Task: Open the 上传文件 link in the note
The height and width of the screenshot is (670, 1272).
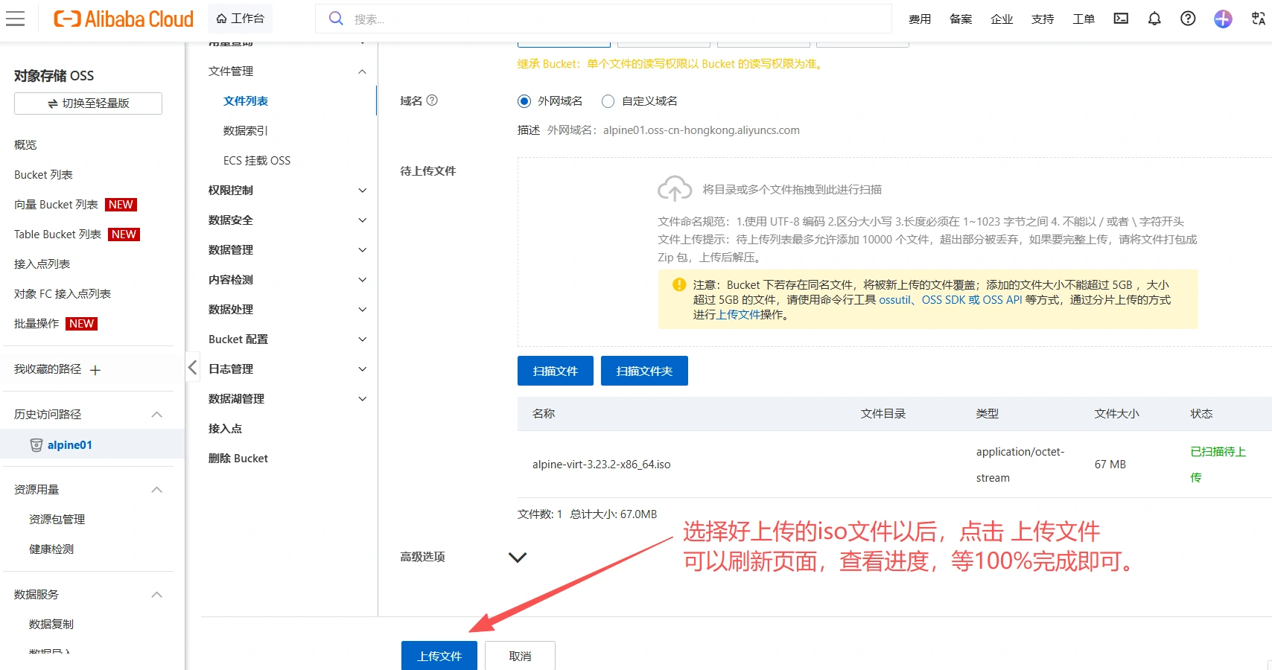Action: [738, 315]
